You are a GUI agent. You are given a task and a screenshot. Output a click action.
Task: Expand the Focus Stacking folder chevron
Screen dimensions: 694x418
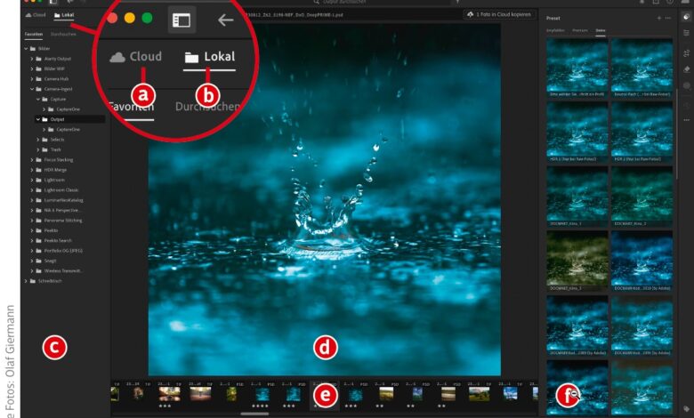[32, 160]
